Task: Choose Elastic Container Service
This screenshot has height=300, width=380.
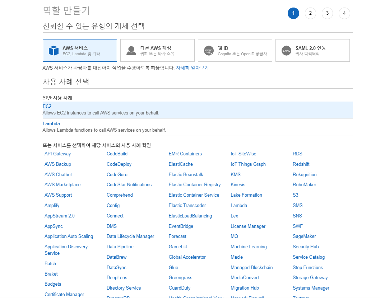Action: [194, 195]
